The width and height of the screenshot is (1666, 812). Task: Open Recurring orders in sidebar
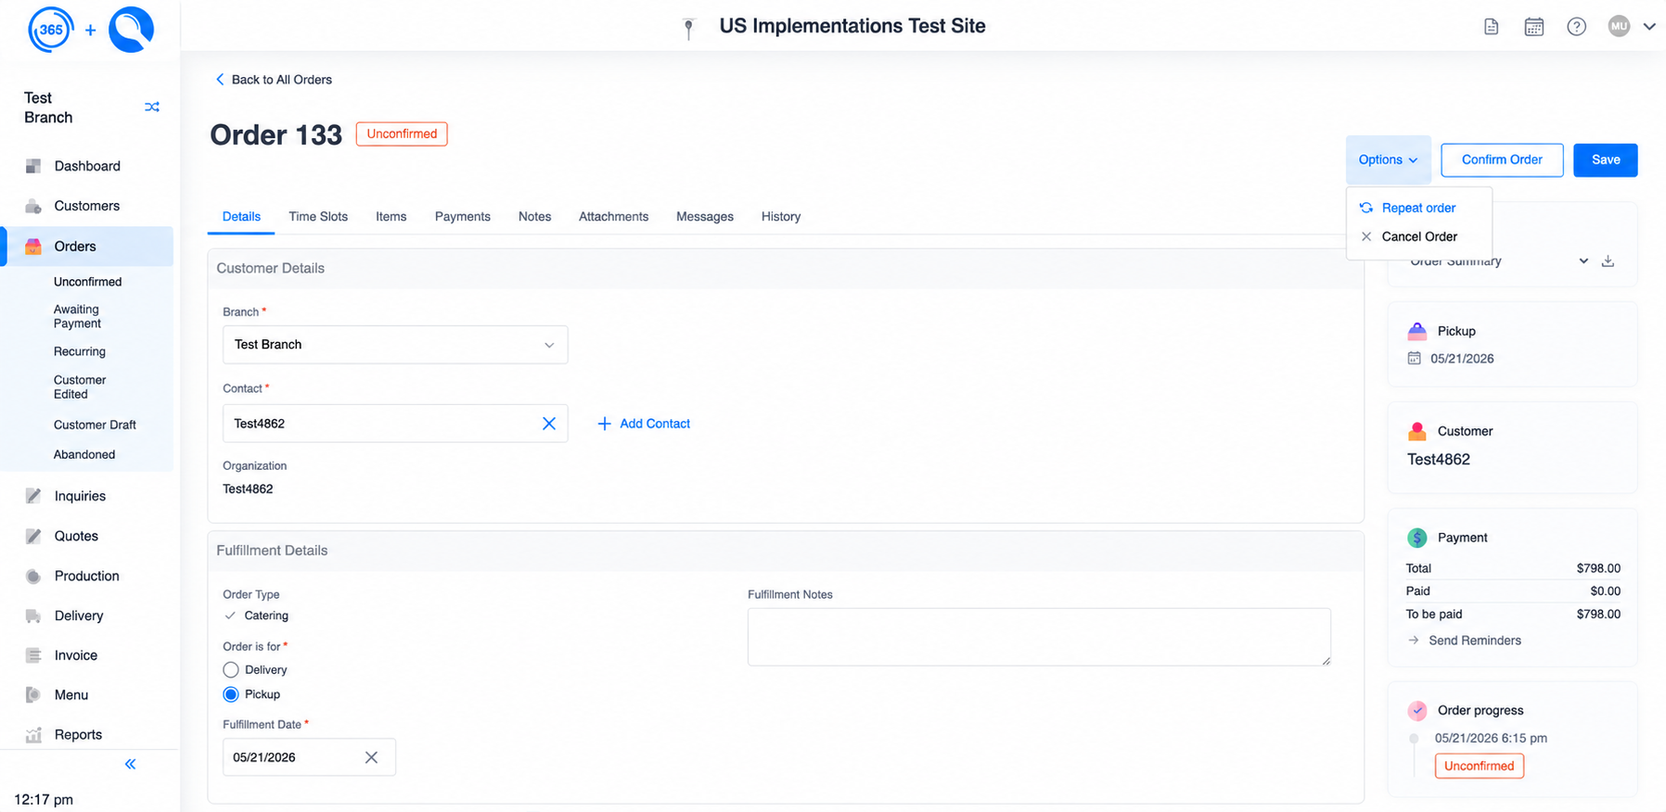tap(80, 351)
